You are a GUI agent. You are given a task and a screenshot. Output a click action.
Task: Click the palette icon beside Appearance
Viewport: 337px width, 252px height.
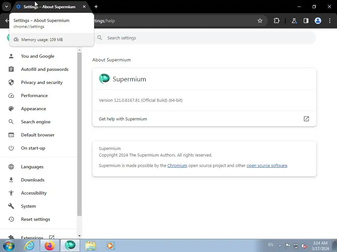tap(11, 109)
